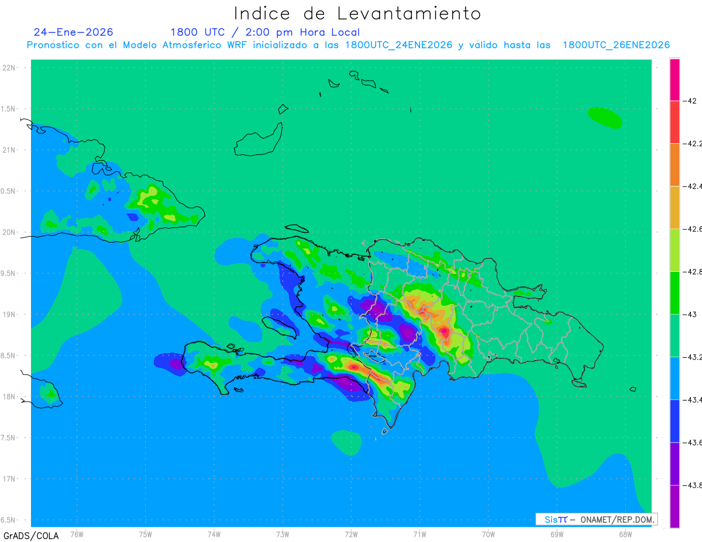This screenshot has height=542, width=702.
Task: Click the title "Indice de Levantamiento"
Action: pos(357,13)
